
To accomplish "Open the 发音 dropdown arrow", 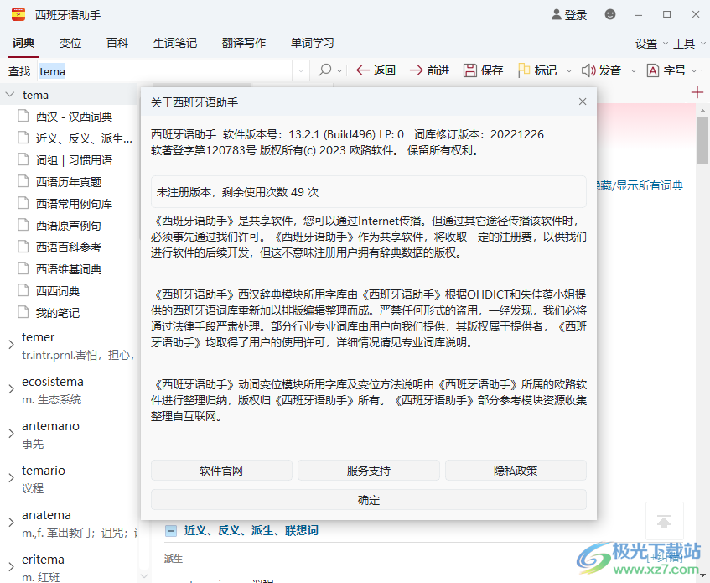I will click(x=634, y=71).
